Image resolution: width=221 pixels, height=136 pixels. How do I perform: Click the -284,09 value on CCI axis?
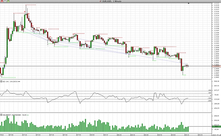coord(217,104)
